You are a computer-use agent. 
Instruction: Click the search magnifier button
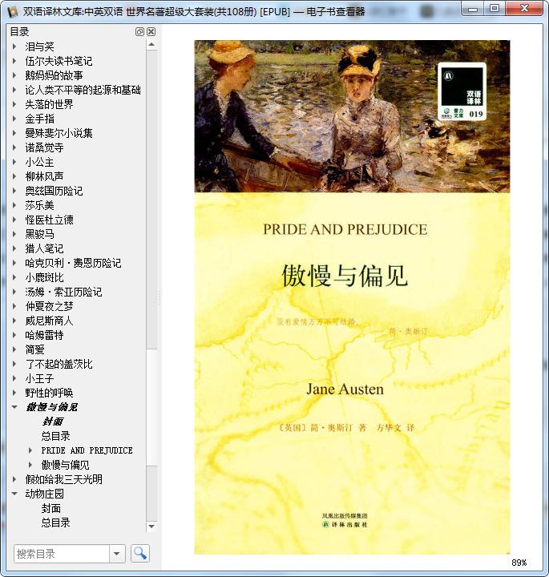click(139, 553)
